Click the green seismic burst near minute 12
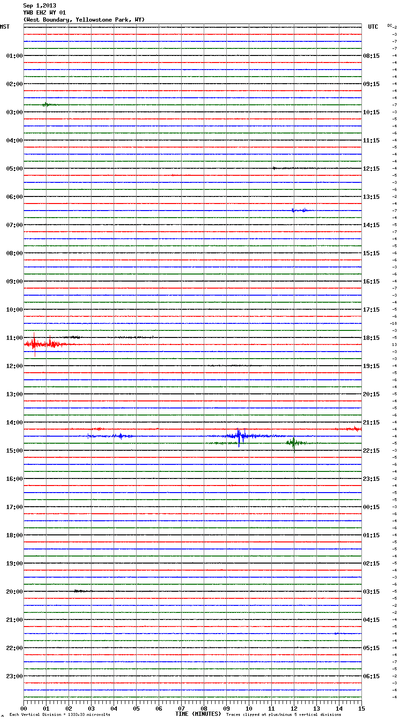The width and height of the screenshot is (399, 721). pyautogui.click(x=294, y=443)
